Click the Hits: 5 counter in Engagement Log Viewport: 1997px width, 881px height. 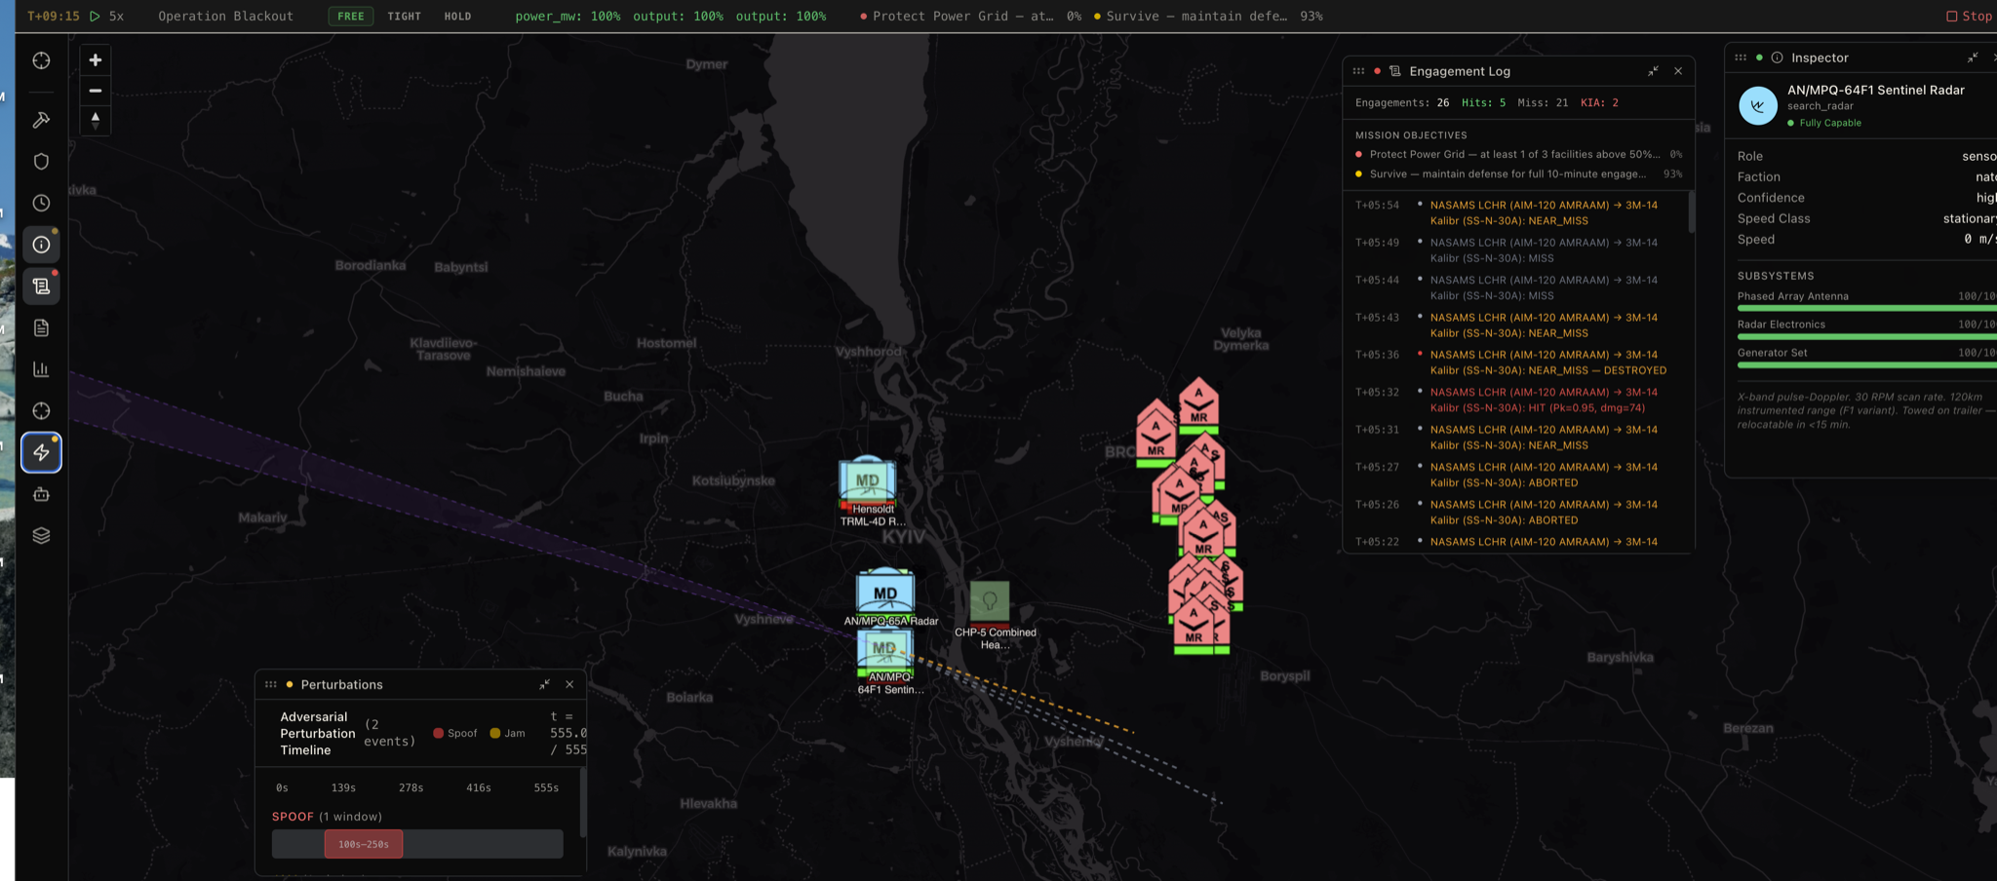click(1483, 102)
